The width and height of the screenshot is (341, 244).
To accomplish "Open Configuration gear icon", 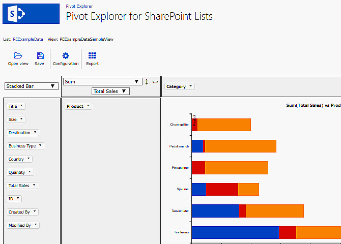I will tap(66, 55).
